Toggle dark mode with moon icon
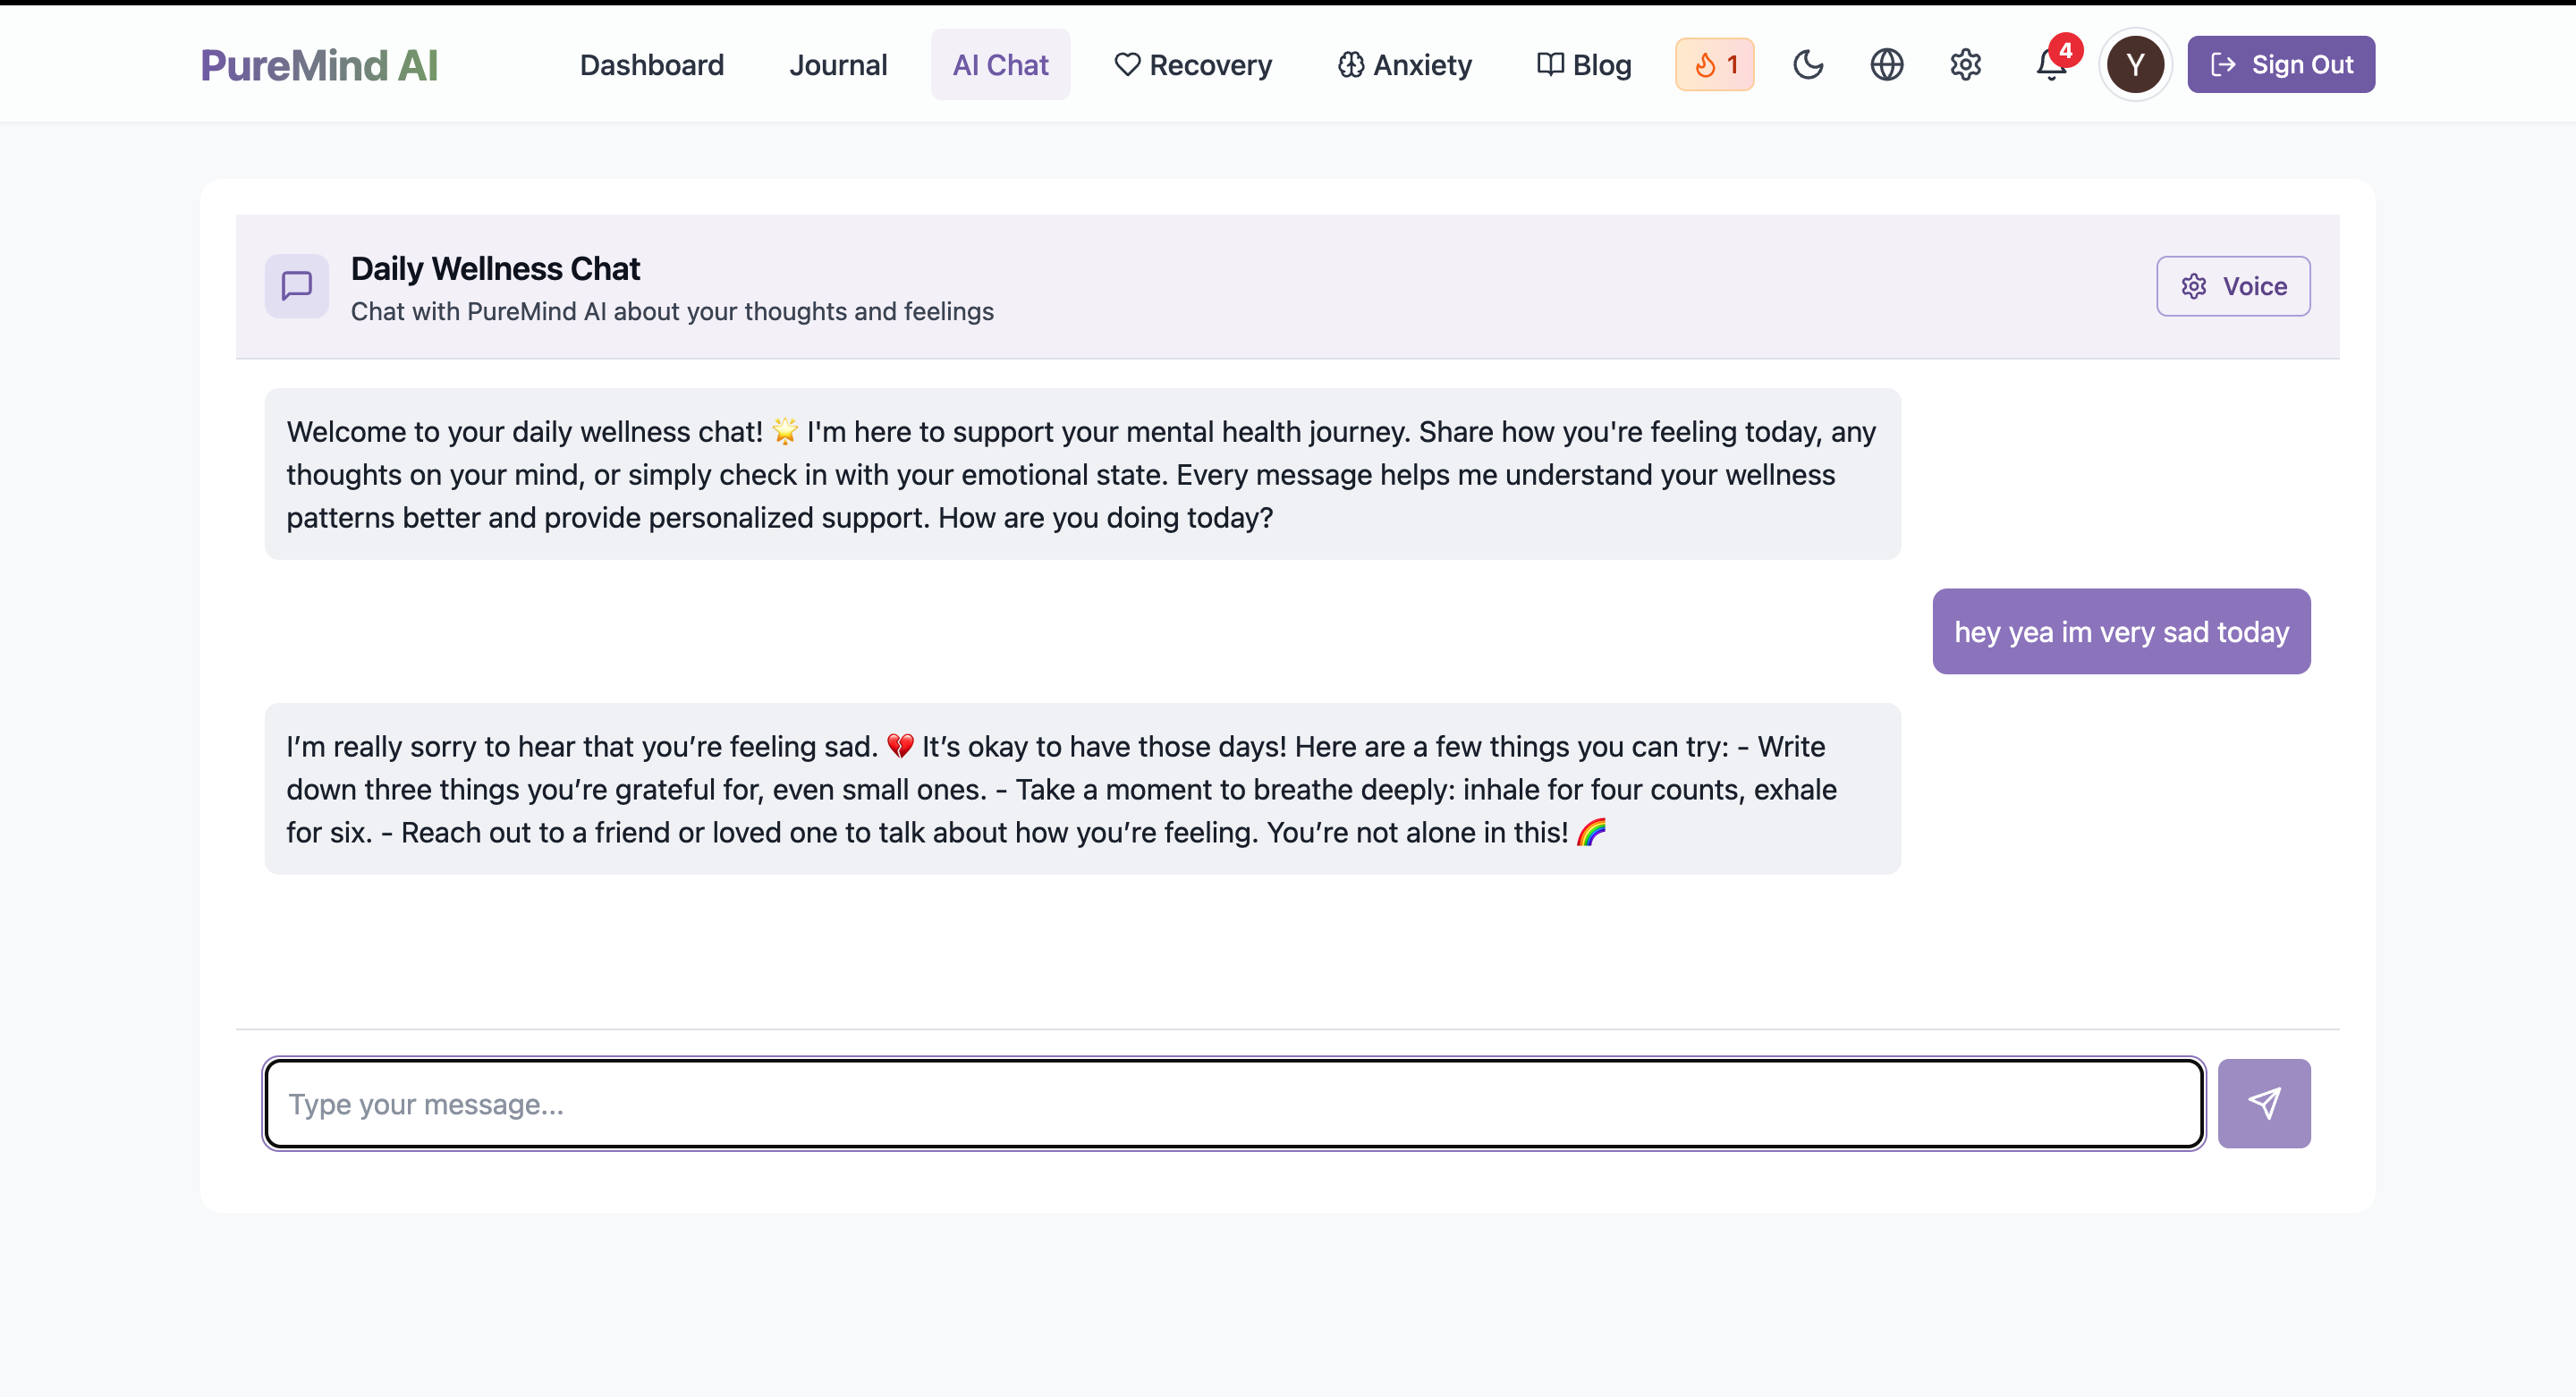The width and height of the screenshot is (2576, 1397). tap(1807, 65)
